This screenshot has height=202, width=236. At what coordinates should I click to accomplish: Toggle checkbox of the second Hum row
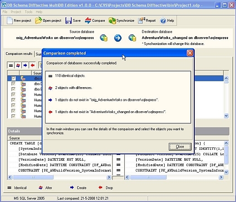coord(14,100)
